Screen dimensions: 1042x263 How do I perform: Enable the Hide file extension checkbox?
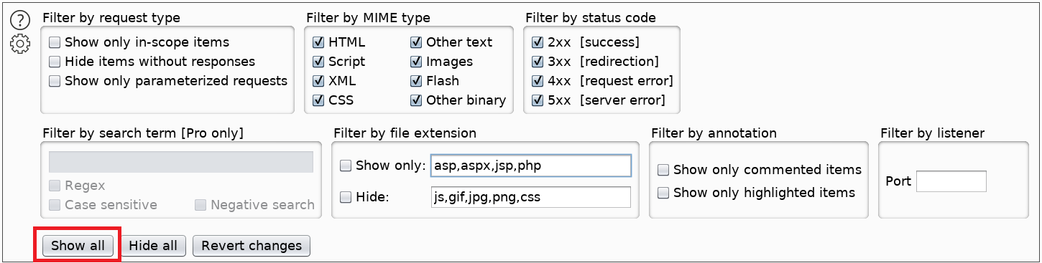pyautogui.click(x=346, y=196)
